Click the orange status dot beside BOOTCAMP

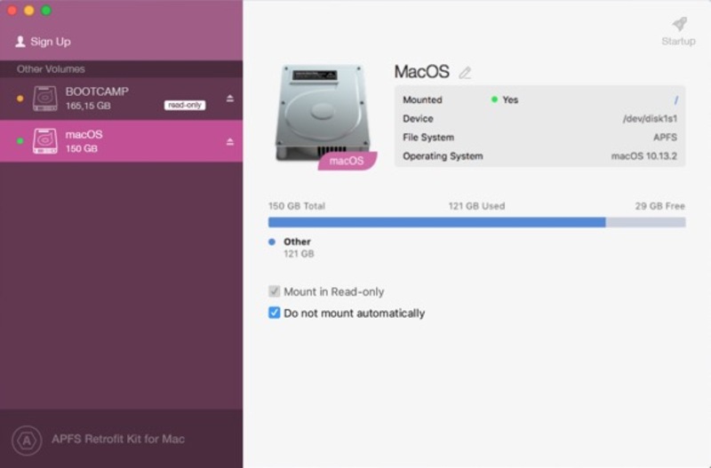[x=20, y=99]
